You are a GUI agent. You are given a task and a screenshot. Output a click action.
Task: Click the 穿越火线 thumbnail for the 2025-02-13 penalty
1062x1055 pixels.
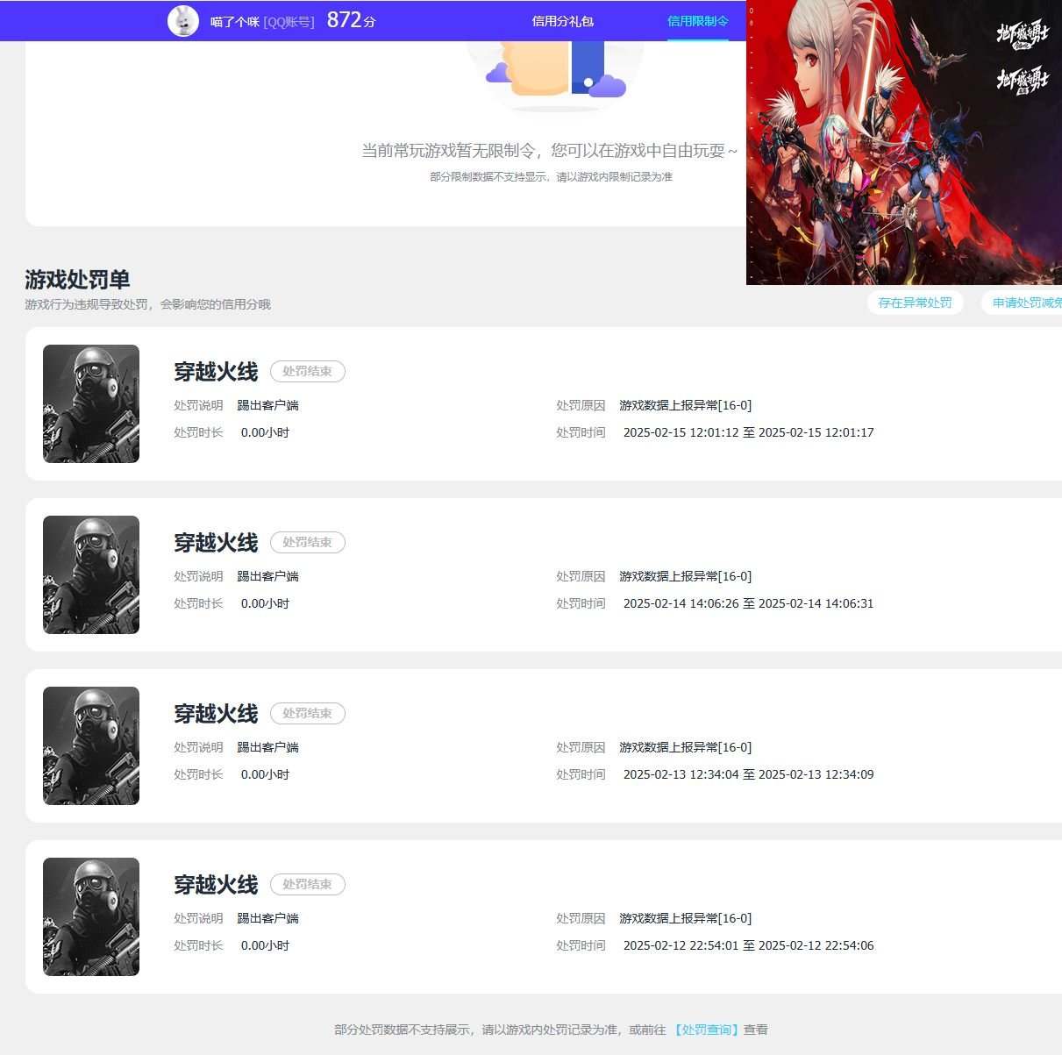point(91,745)
